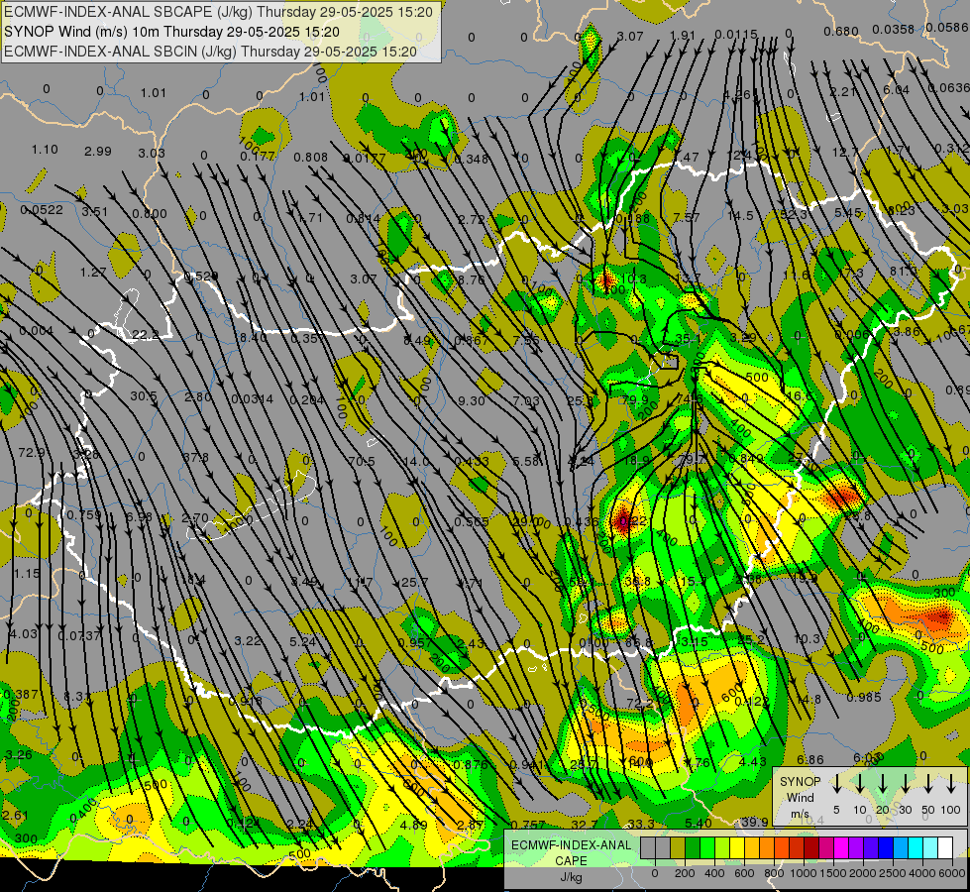Click the station value 5.24
Screen dimensions: 970x892
coord(303,642)
